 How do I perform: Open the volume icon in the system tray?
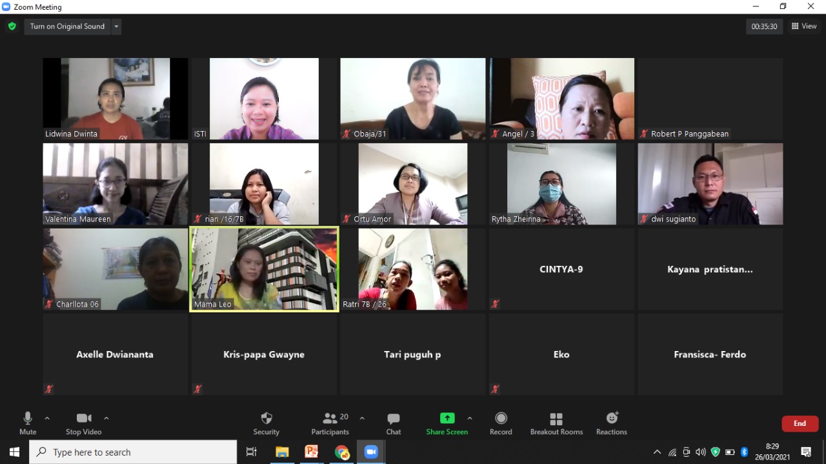[x=701, y=452]
